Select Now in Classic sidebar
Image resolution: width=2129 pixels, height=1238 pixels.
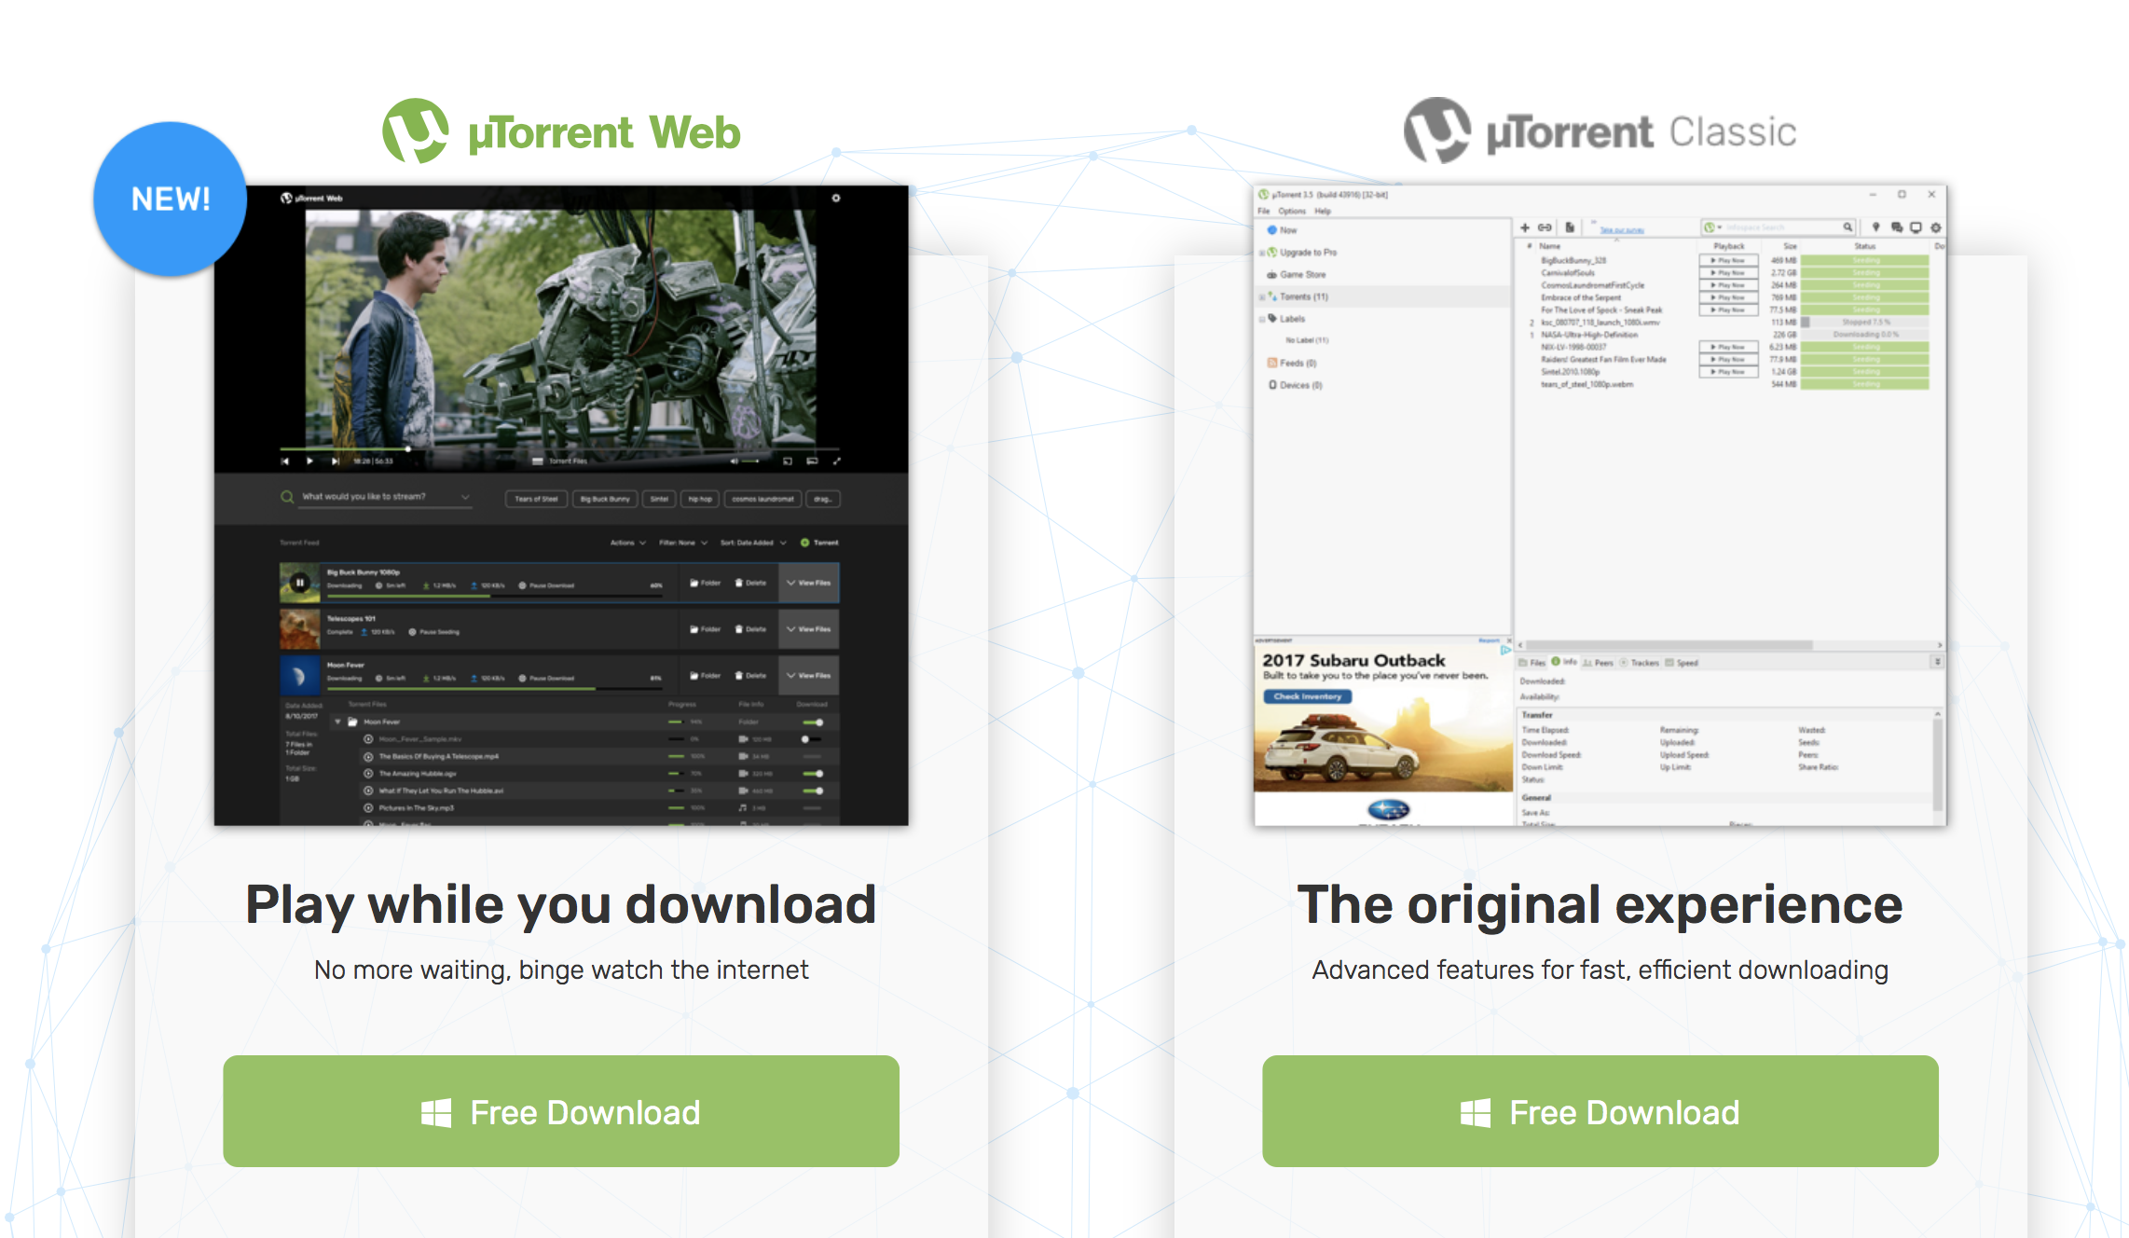pyautogui.click(x=1282, y=230)
